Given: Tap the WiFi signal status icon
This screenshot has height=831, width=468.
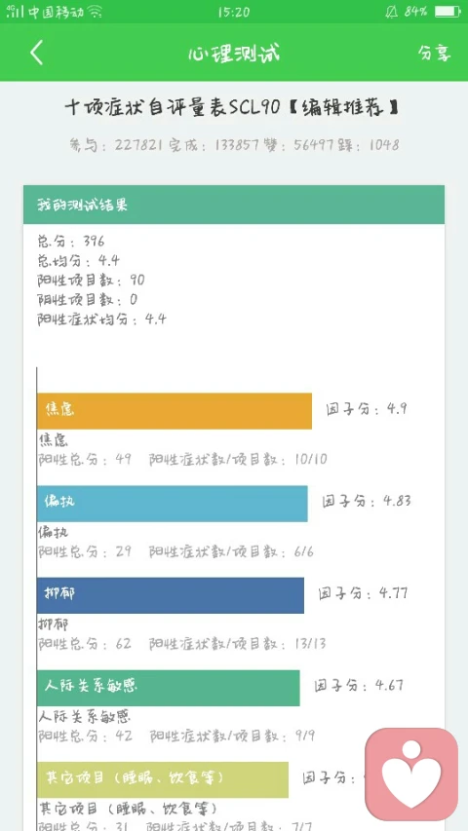Looking at the screenshot, I should pyautogui.click(x=95, y=12).
